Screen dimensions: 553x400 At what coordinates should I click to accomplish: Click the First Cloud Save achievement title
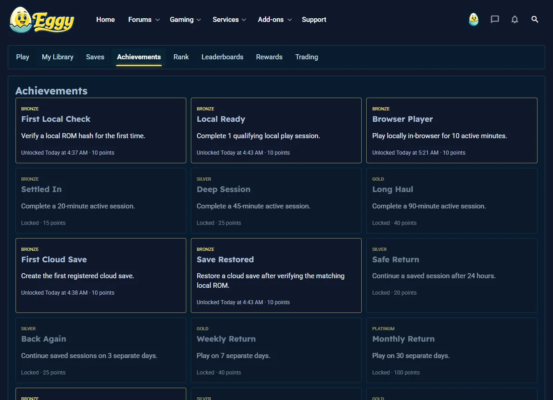click(x=54, y=260)
